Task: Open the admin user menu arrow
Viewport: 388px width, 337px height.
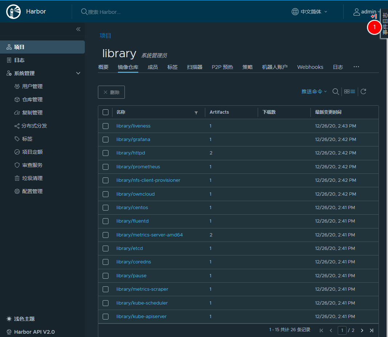Action: (x=378, y=12)
